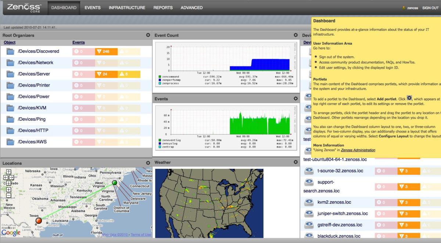Open device gstreiff-dev.zenoss.loc
The width and height of the screenshot is (441, 243).
[x=340, y=225]
